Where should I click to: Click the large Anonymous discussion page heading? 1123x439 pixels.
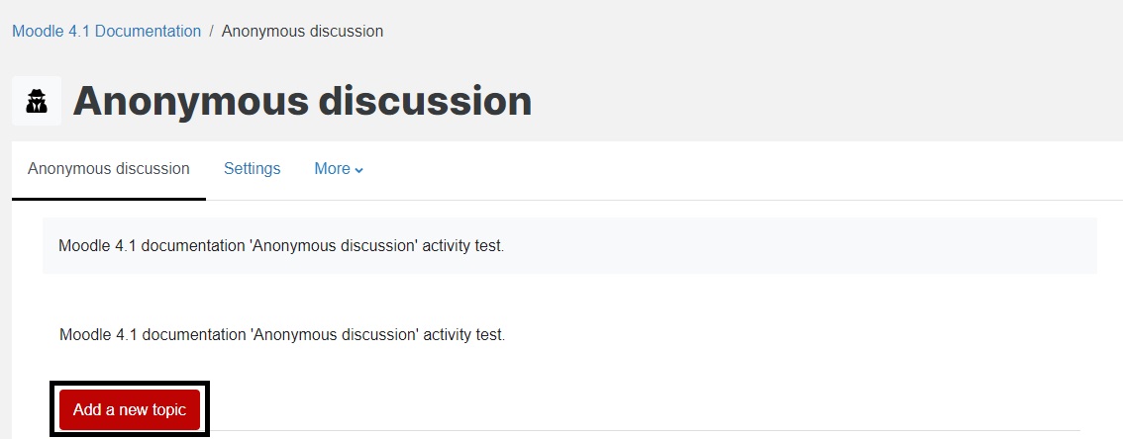[302, 101]
